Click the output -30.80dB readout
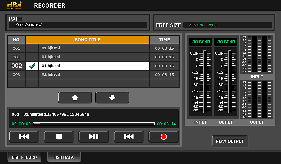 coord(226,42)
